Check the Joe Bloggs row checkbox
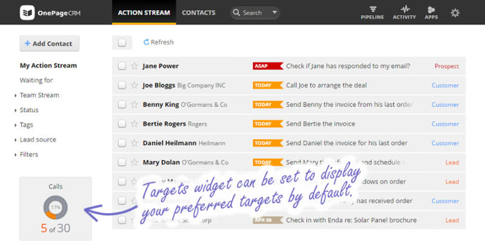Screen dimensions: 485x251 coord(122,85)
